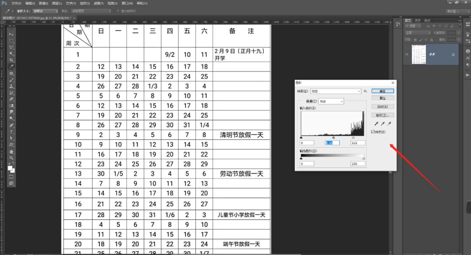
Task: Click the lock icon on the 背景 layer
Action: click(x=453, y=54)
